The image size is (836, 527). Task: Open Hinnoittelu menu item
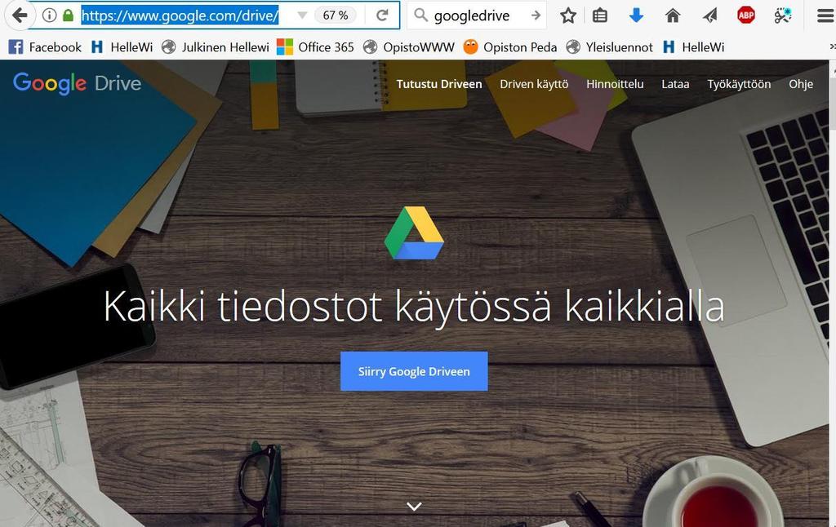coord(615,84)
